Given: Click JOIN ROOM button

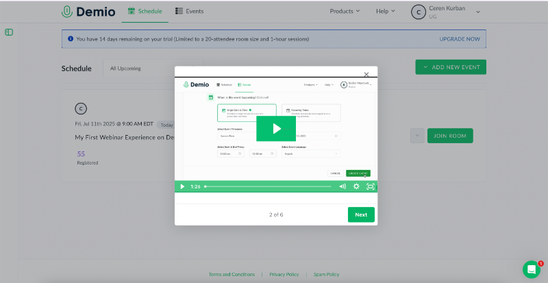Looking at the screenshot, I should coord(450,136).
